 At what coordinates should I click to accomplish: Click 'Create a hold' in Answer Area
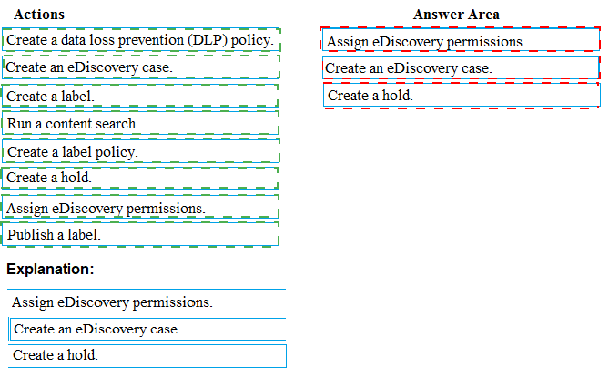click(x=461, y=96)
